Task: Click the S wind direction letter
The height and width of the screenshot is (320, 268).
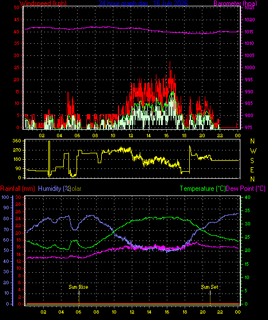Action: (252, 161)
